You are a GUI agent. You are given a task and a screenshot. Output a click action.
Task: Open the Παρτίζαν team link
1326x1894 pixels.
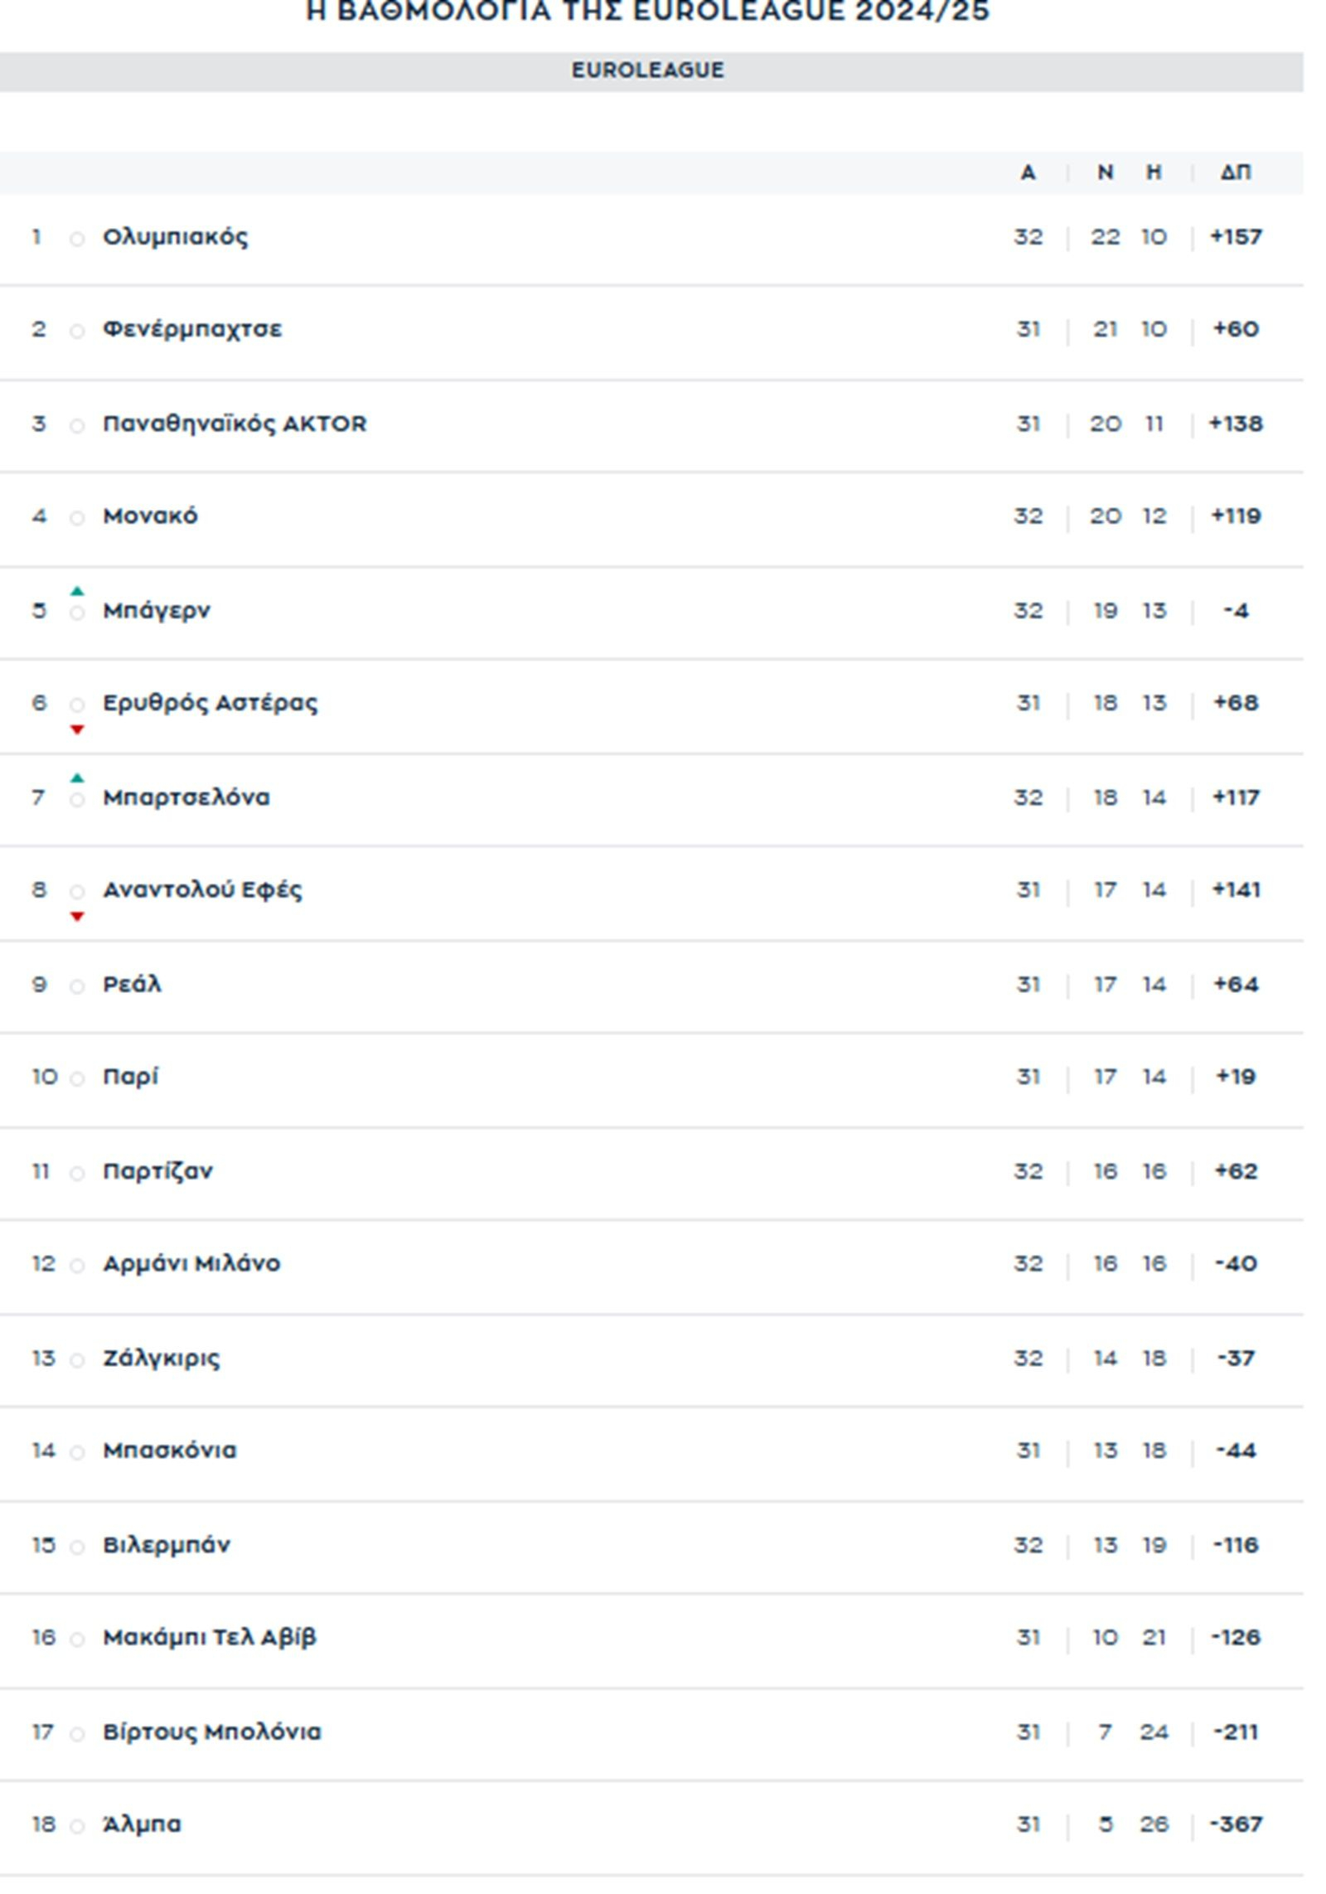click(157, 1171)
